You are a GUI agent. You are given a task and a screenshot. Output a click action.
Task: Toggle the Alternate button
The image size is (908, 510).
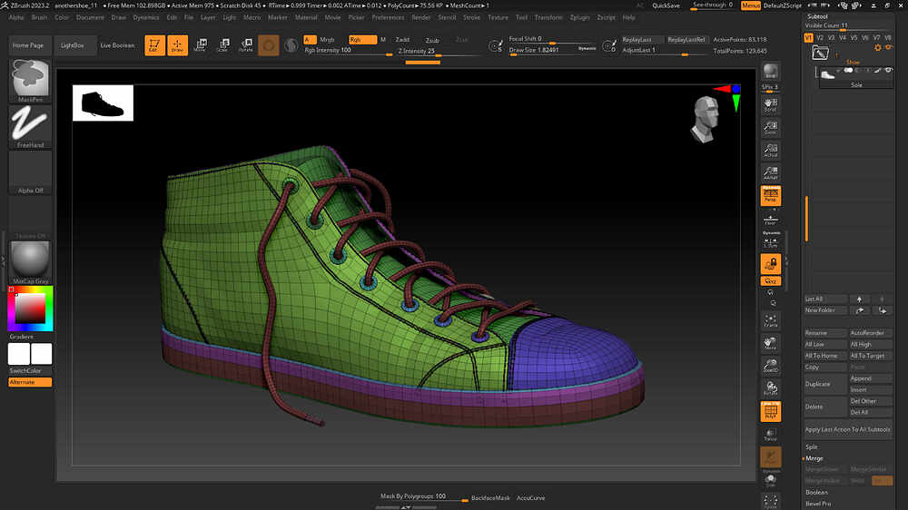(x=30, y=382)
